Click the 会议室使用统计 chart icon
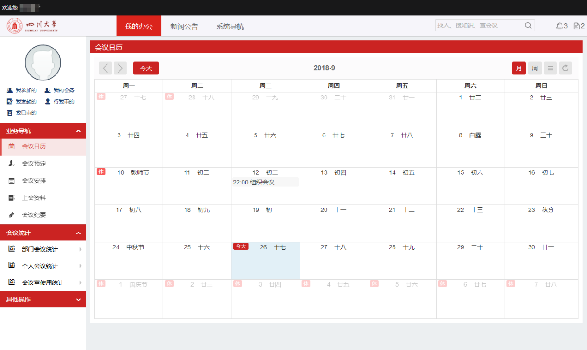 (x=12, y=282)
